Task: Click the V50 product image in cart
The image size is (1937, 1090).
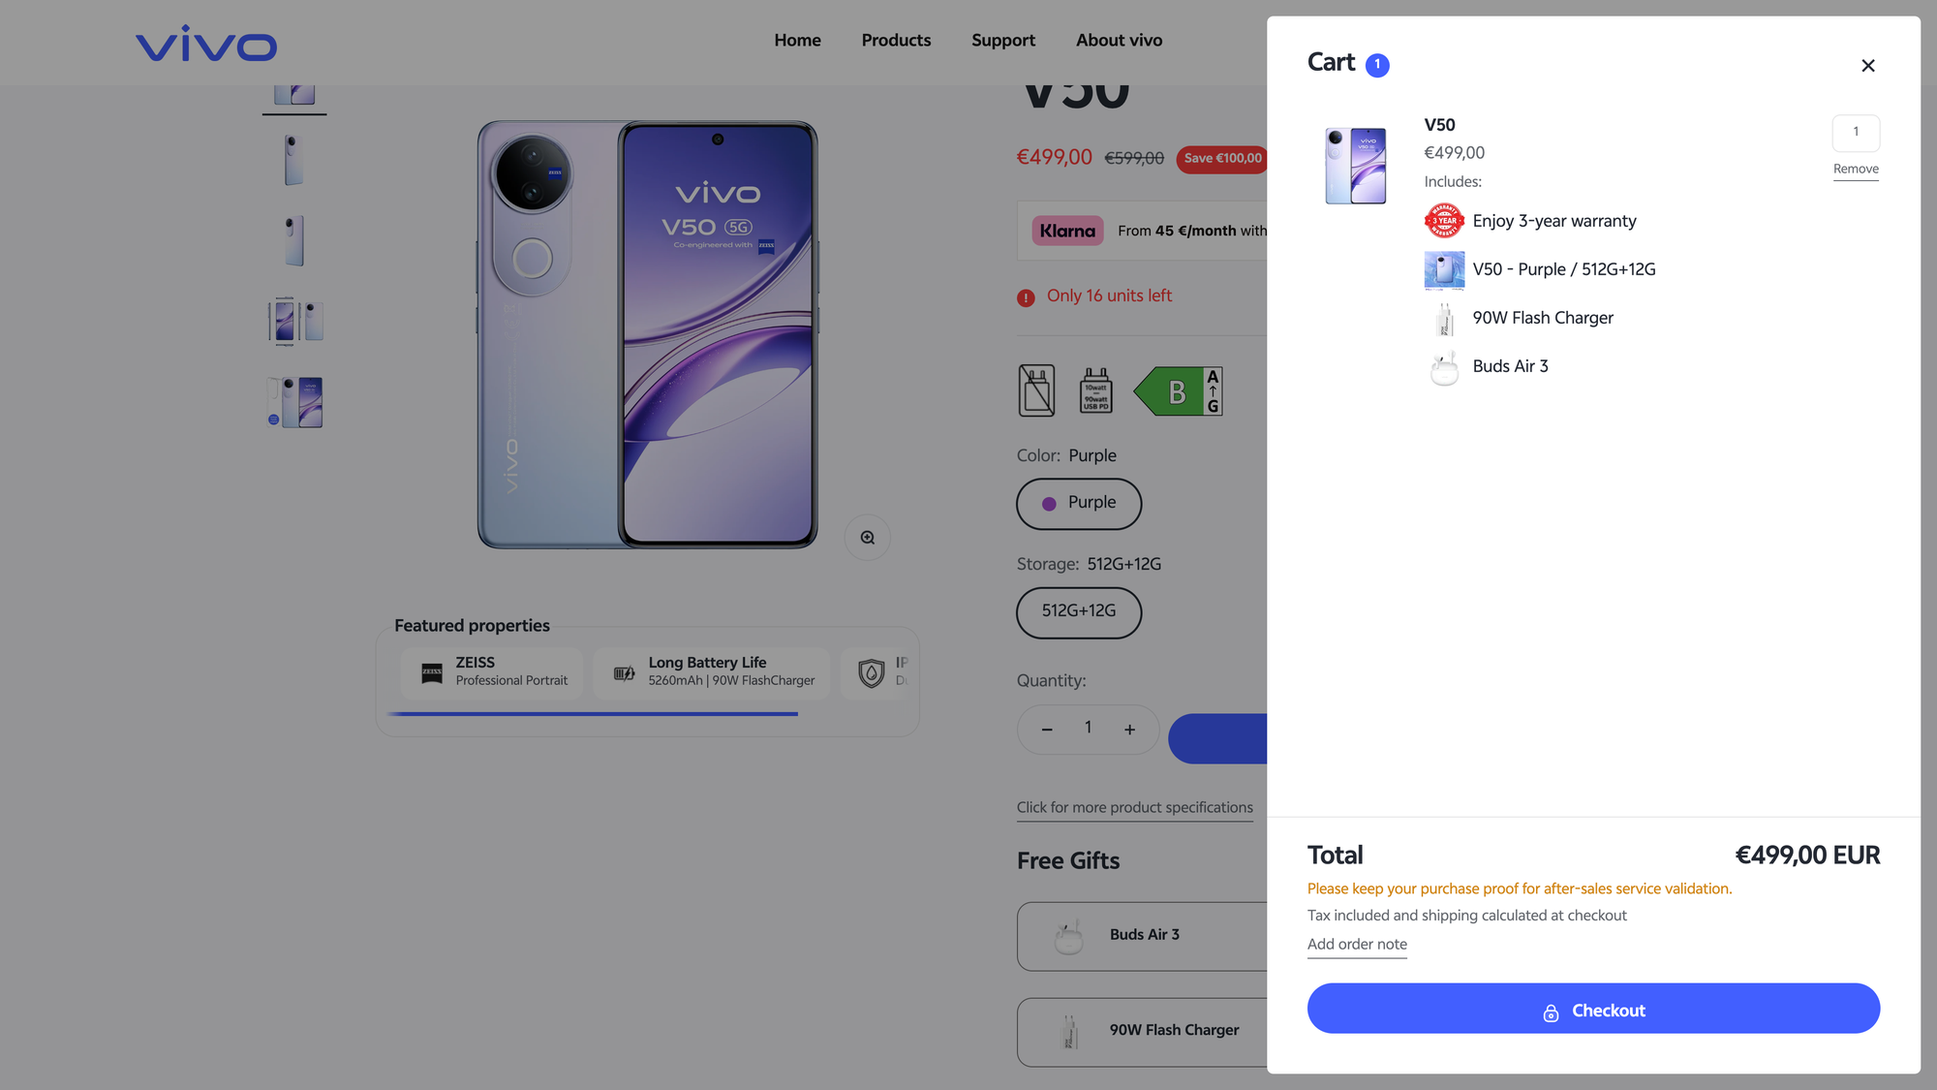Action: click(1355, 166)
